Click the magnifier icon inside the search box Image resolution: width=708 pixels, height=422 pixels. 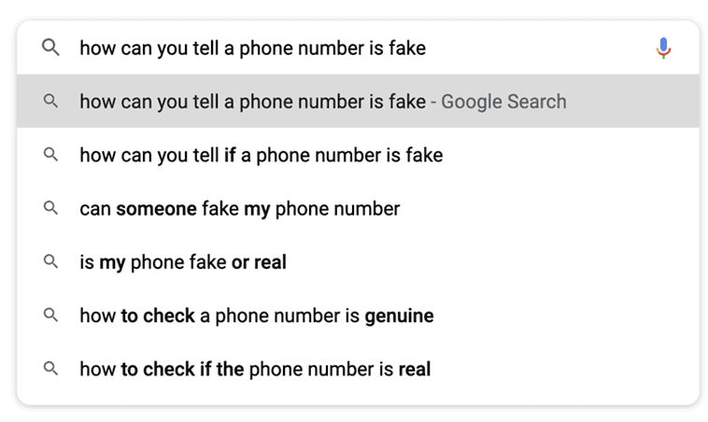tap(50, 48)
